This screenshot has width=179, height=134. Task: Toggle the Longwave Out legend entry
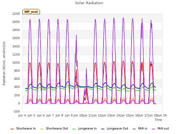pyautogui.click(x=115, y=128)
